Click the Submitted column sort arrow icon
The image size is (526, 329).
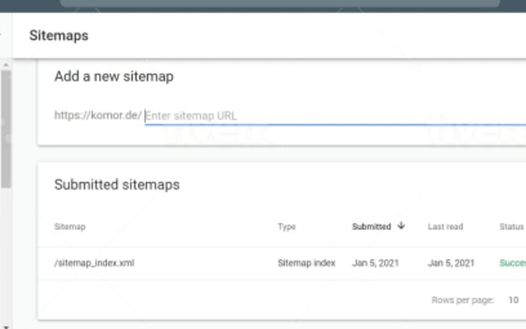pyautogui.click(x=401, y=225)
